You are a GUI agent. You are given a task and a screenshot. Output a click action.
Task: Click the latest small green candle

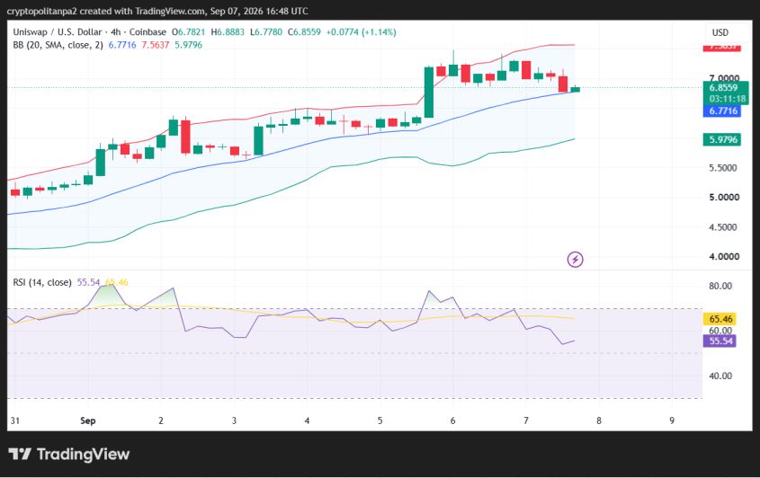[x=576, y=89]
